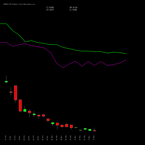The width and height of the screenshot is (145, 145).
Task: Click the '20 Feb' date axis label
Action: click(x=24, y=138)
